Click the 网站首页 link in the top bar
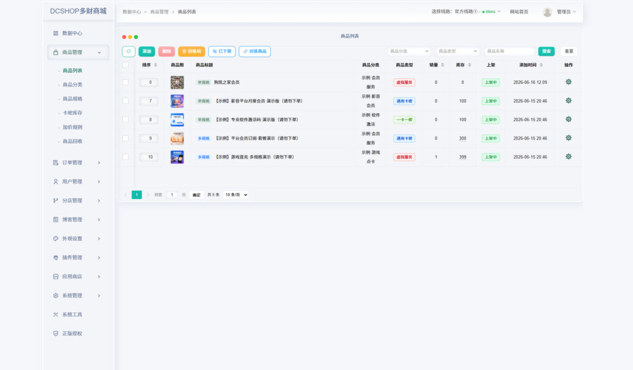 click(519, 12)
